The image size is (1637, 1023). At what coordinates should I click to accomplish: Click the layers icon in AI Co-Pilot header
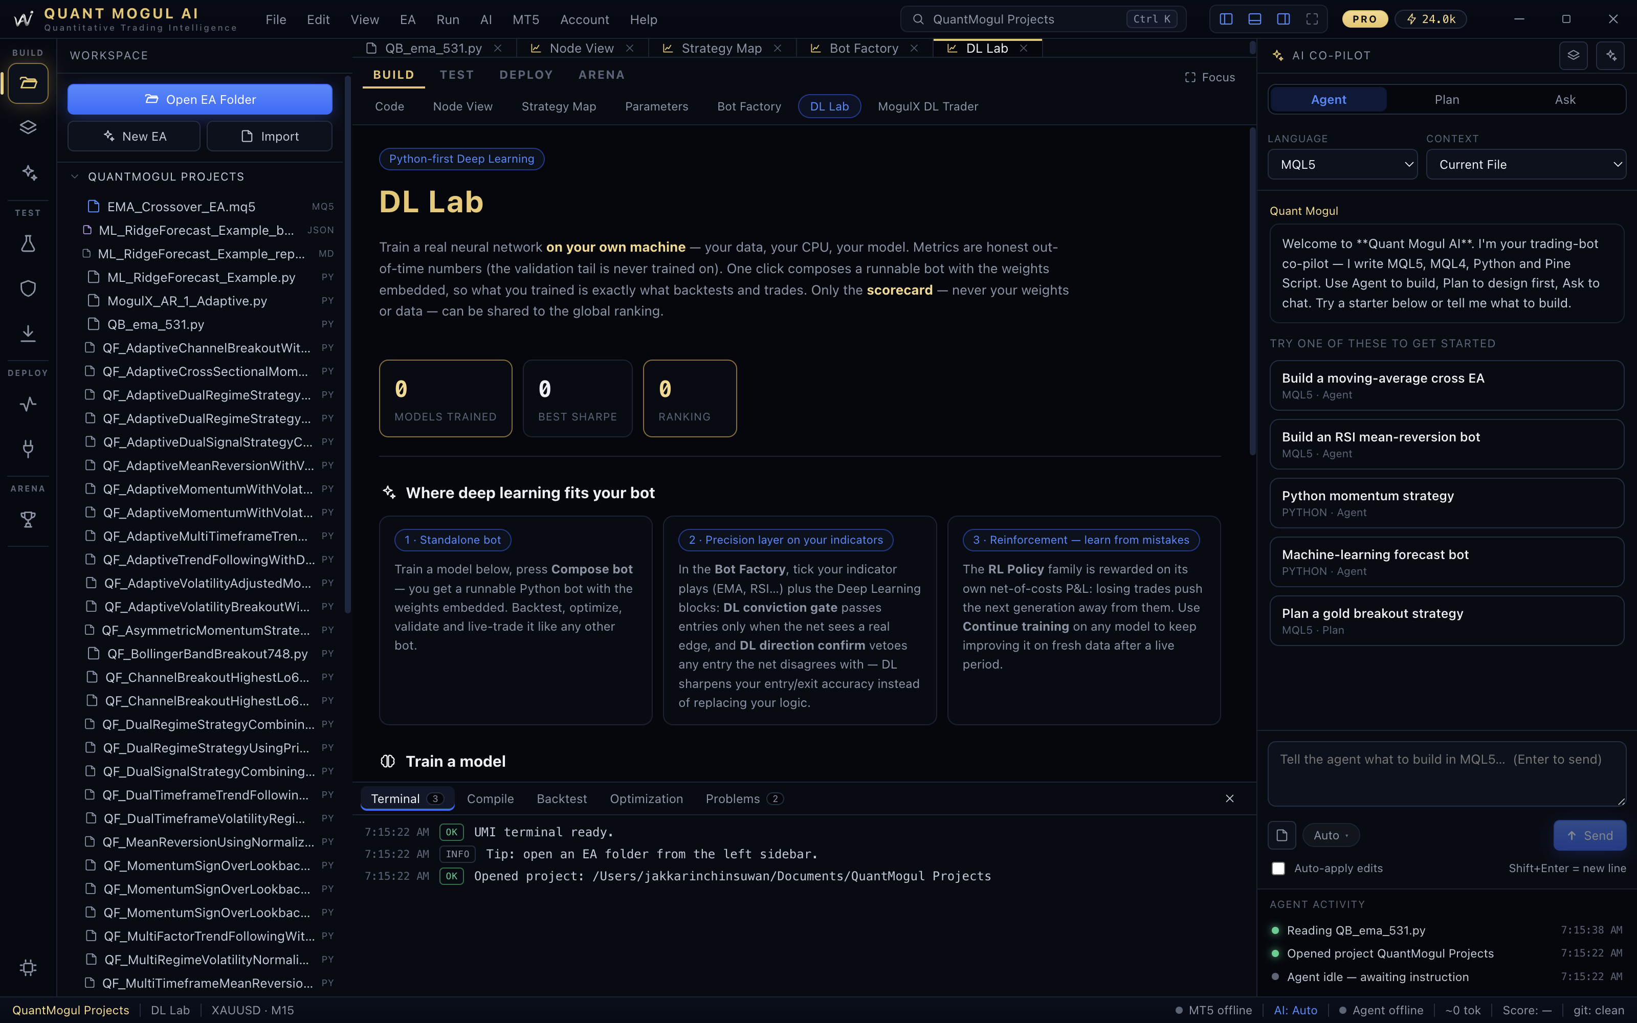pos(1574,55)
